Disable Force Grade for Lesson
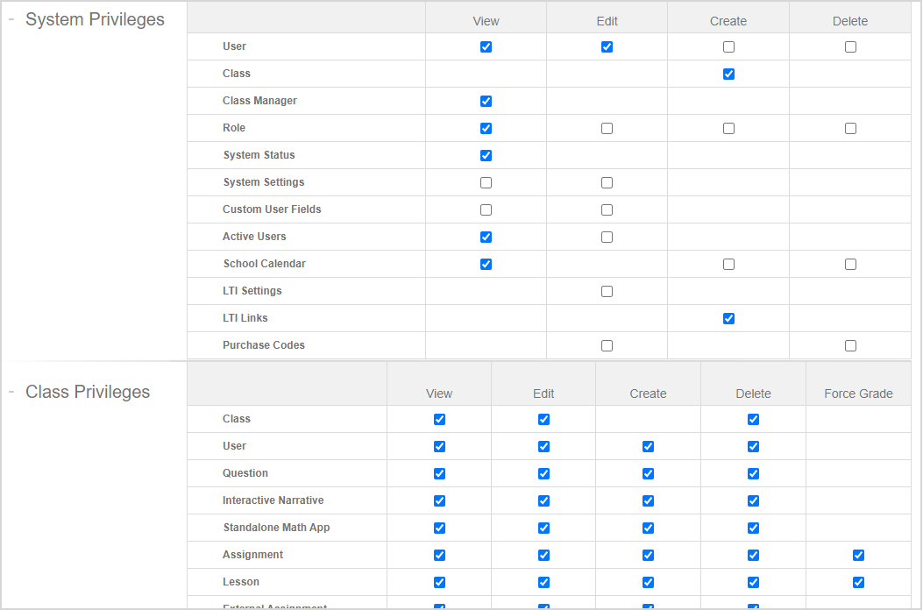 (x=858, y=582)
